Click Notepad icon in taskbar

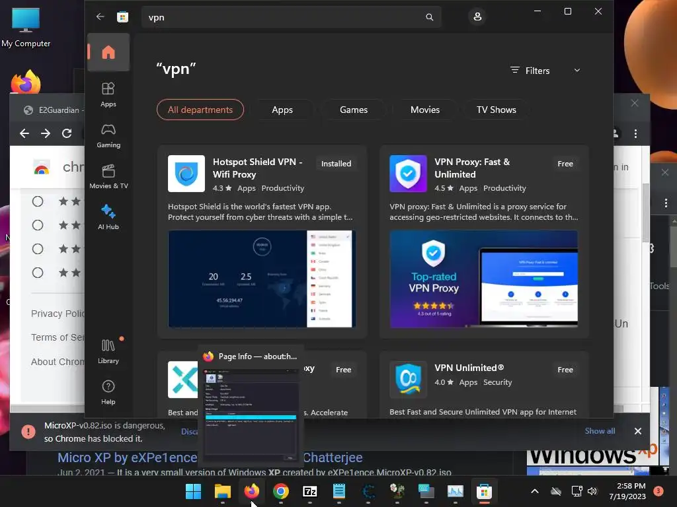pos(339,491)
